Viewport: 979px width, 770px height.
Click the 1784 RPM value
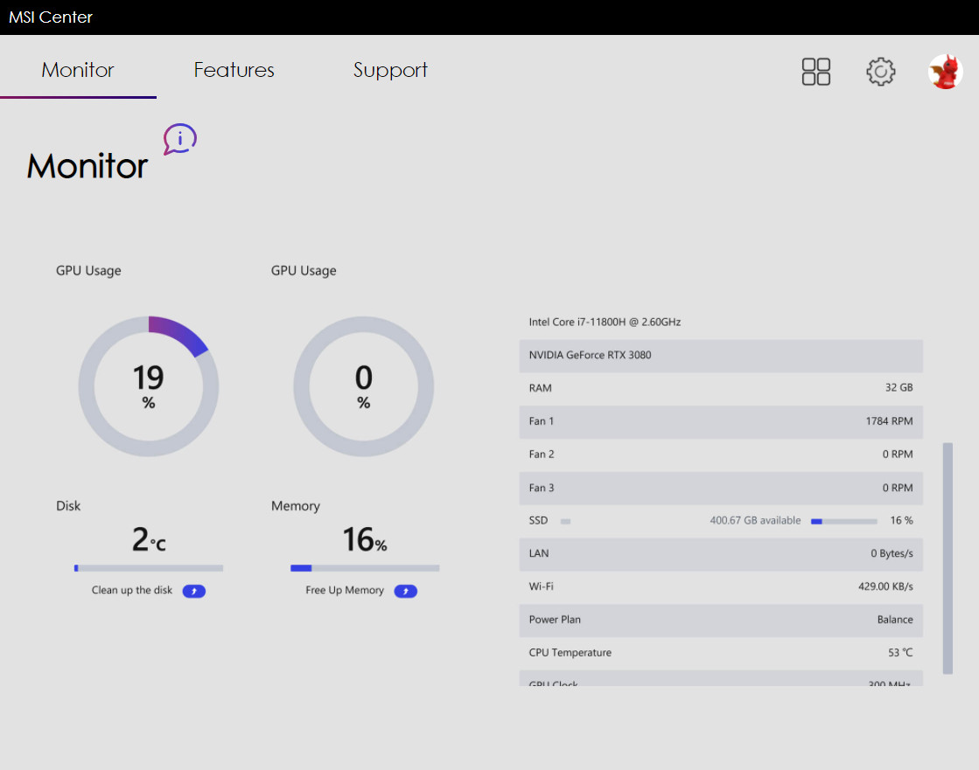coord(889,421)
